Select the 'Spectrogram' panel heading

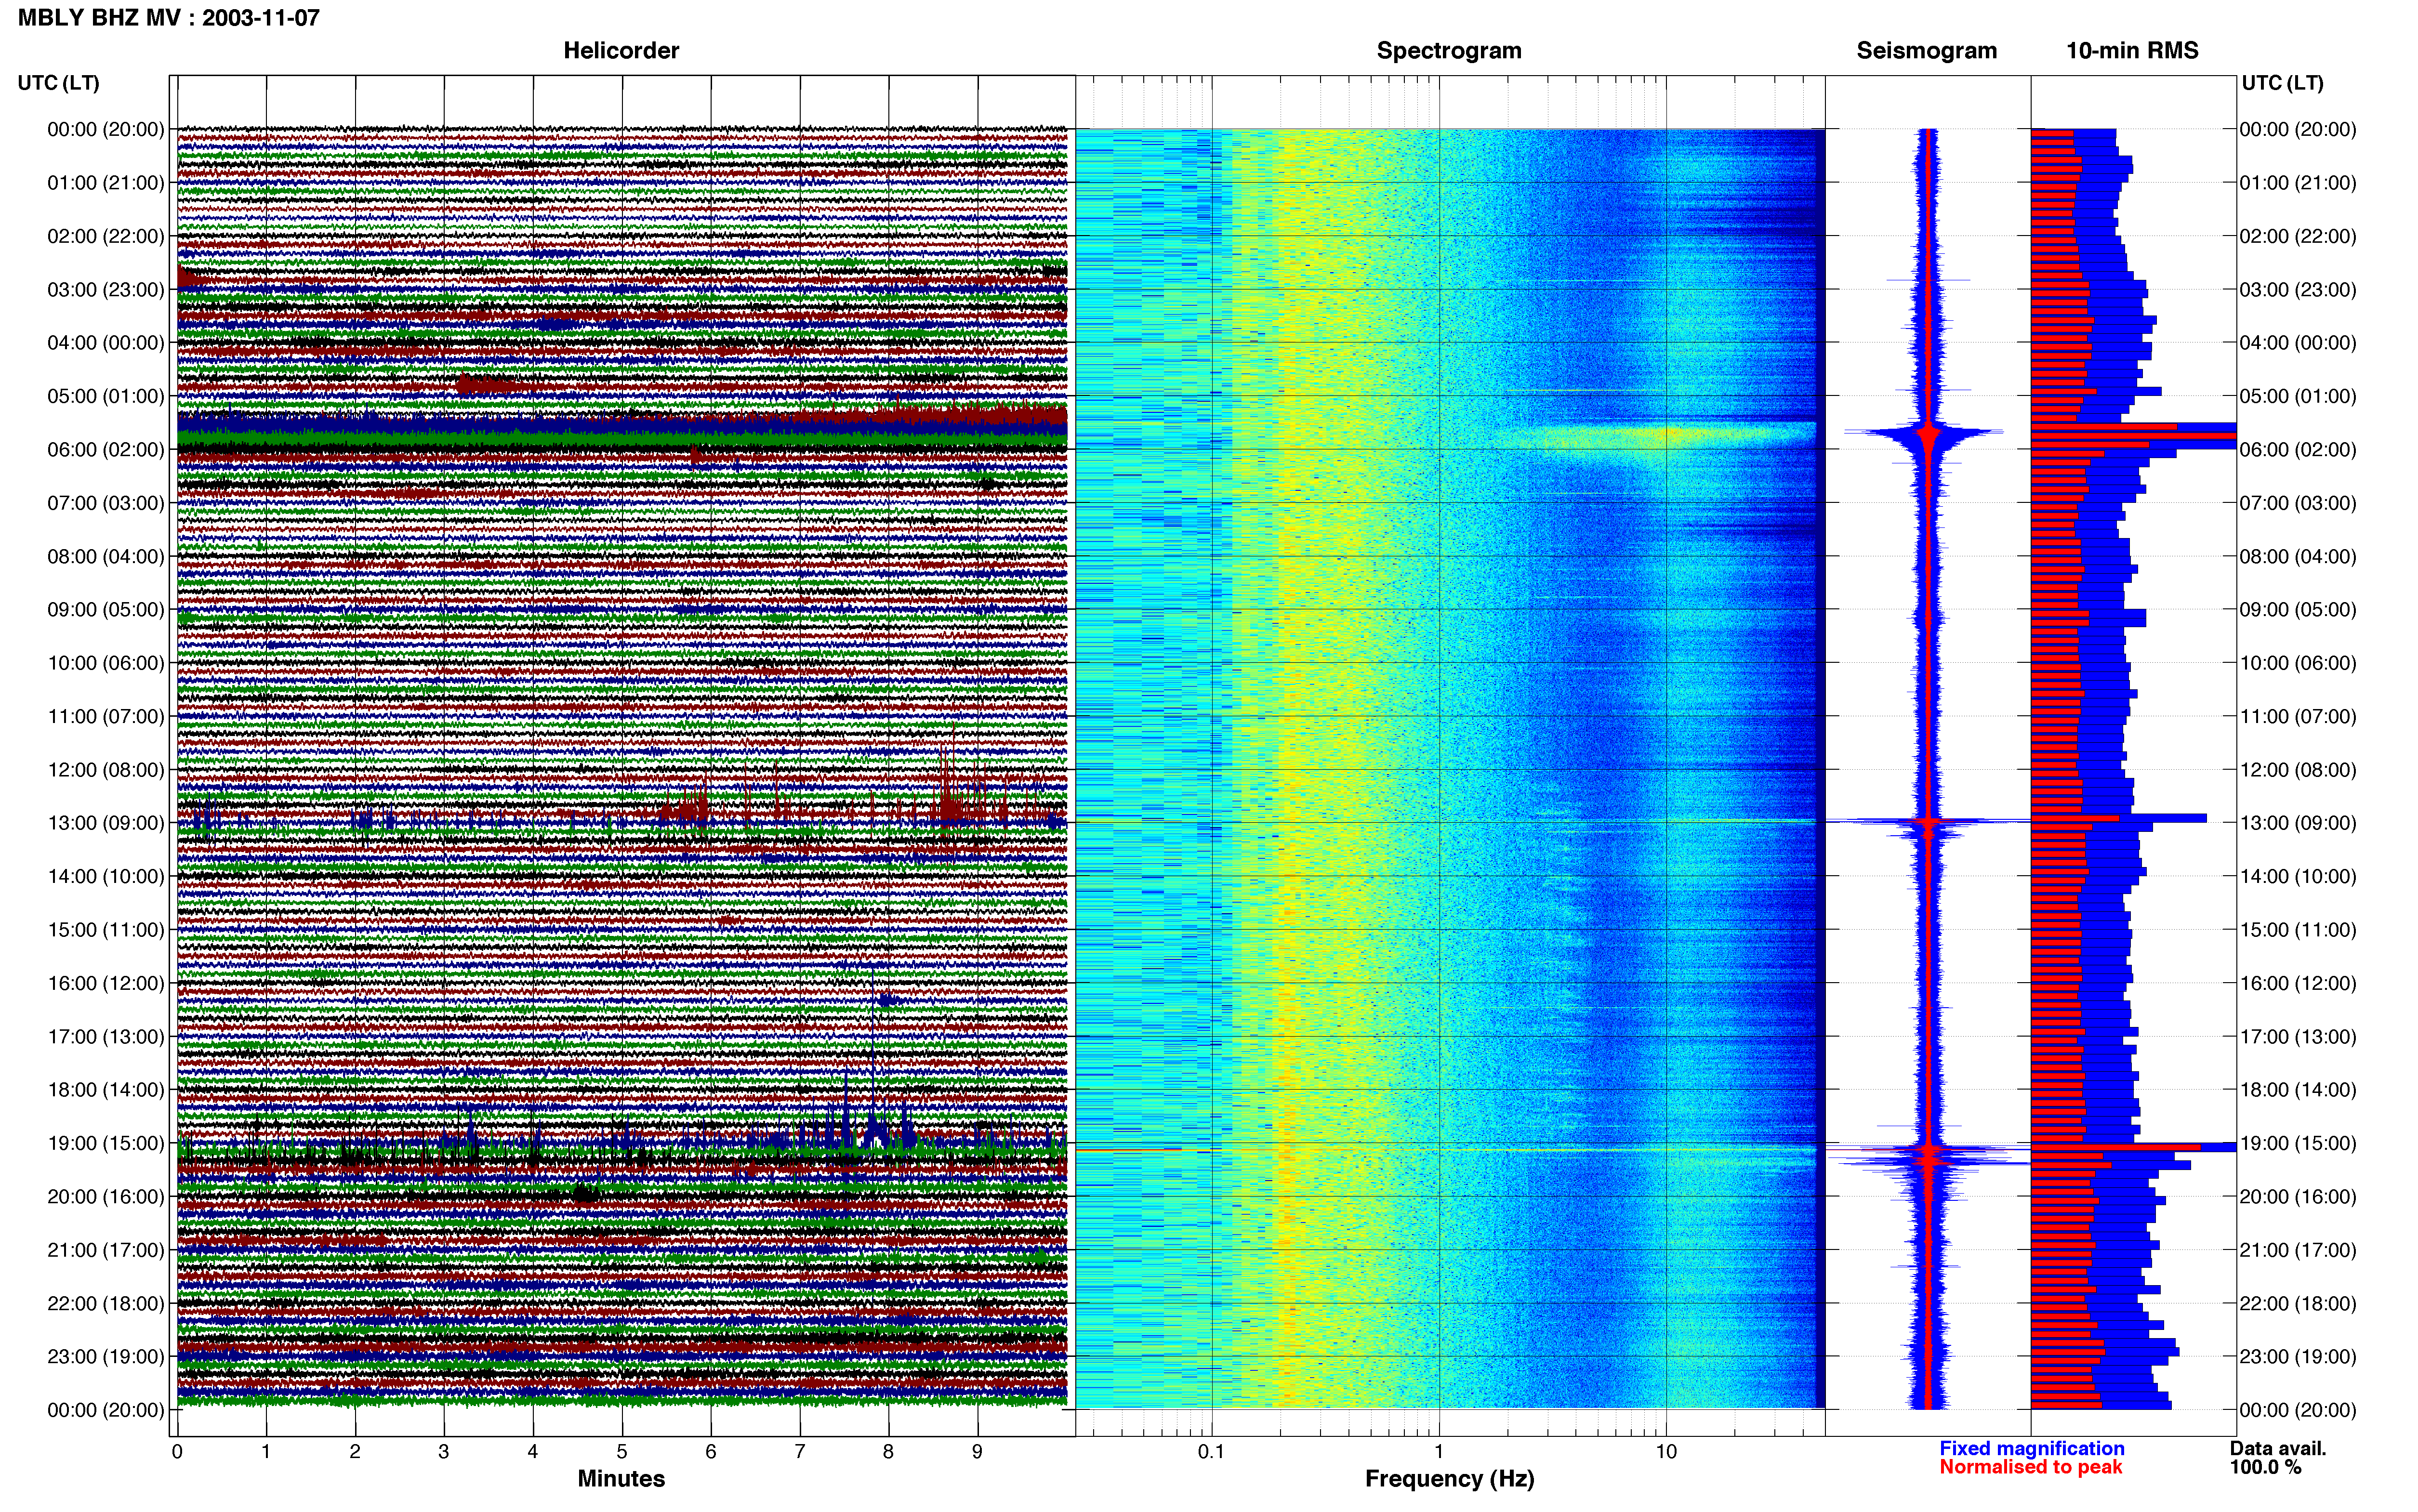[1449, 51]
